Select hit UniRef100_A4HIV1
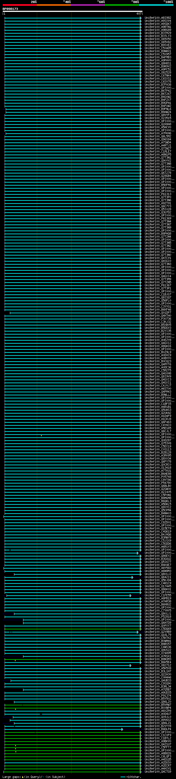 (158, 768)
